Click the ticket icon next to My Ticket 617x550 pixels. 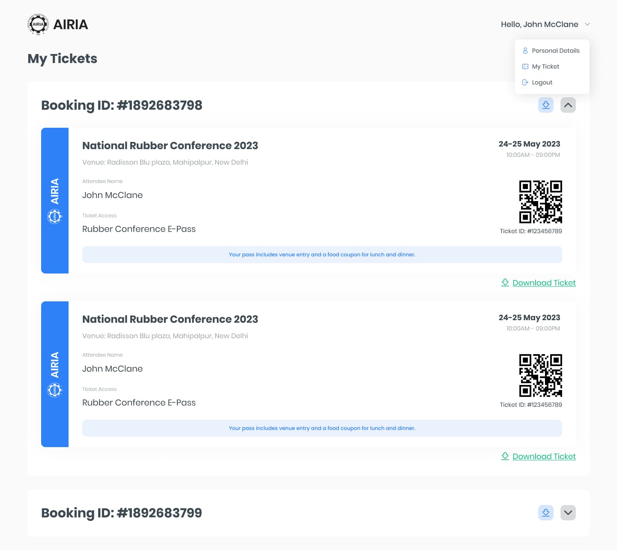point(525,66)
